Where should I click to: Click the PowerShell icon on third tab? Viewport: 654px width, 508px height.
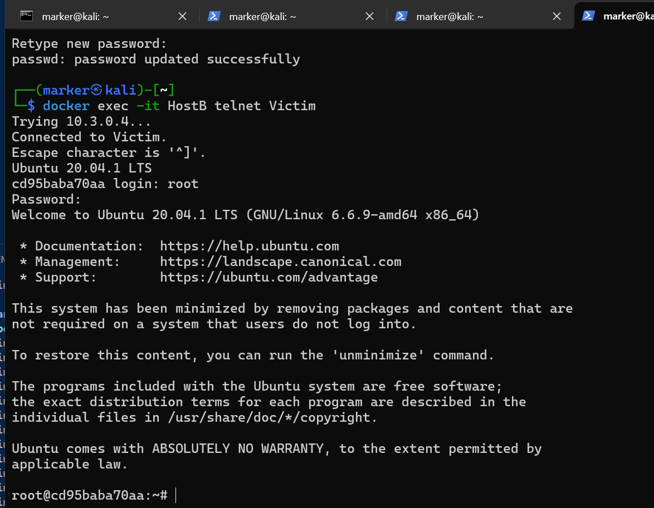401,16
